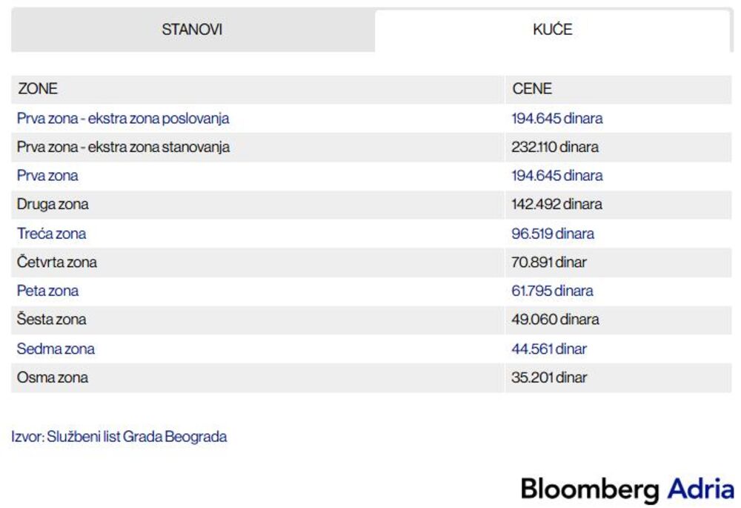Open the Peta zona link

pyautogui.click(x=47, y=291)
